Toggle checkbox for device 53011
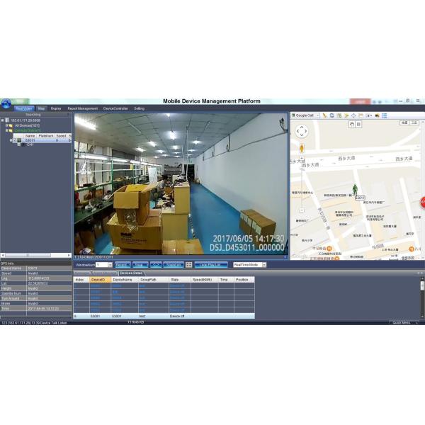 (x=15, y=140)
